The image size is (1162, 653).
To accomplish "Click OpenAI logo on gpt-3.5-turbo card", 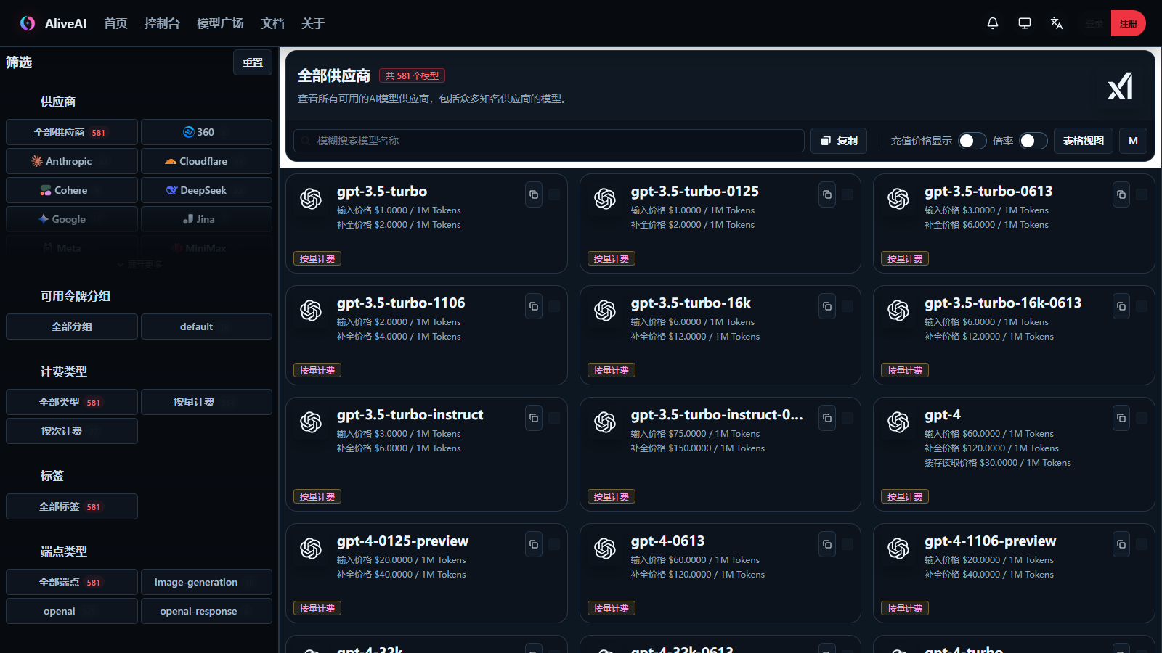I will click(x=311, y=199).
